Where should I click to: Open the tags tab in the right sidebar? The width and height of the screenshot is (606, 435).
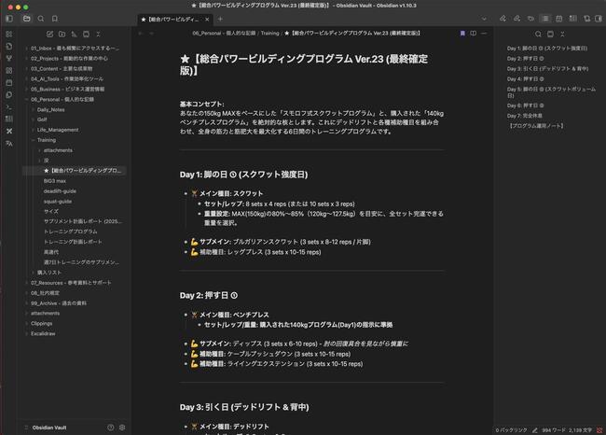(531, 19)
